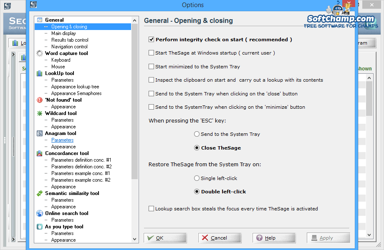384x250 pixels.
Task: Open Anagram tool Parameters link
Action: 63,140
